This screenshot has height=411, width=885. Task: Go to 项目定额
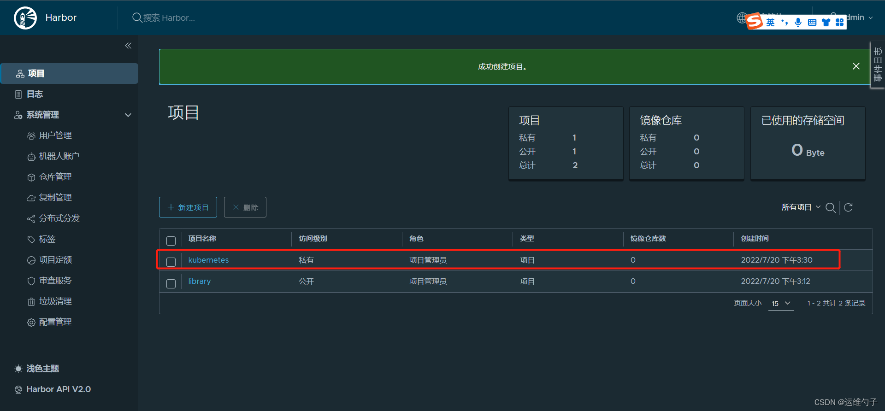point(55,260)
